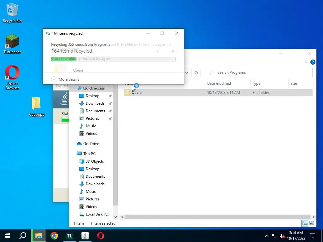Image resolution: width=323 pixels, height=242 pixels.
Task: Switch to Java Setup taskbar app
Action: tap(85, 236)
